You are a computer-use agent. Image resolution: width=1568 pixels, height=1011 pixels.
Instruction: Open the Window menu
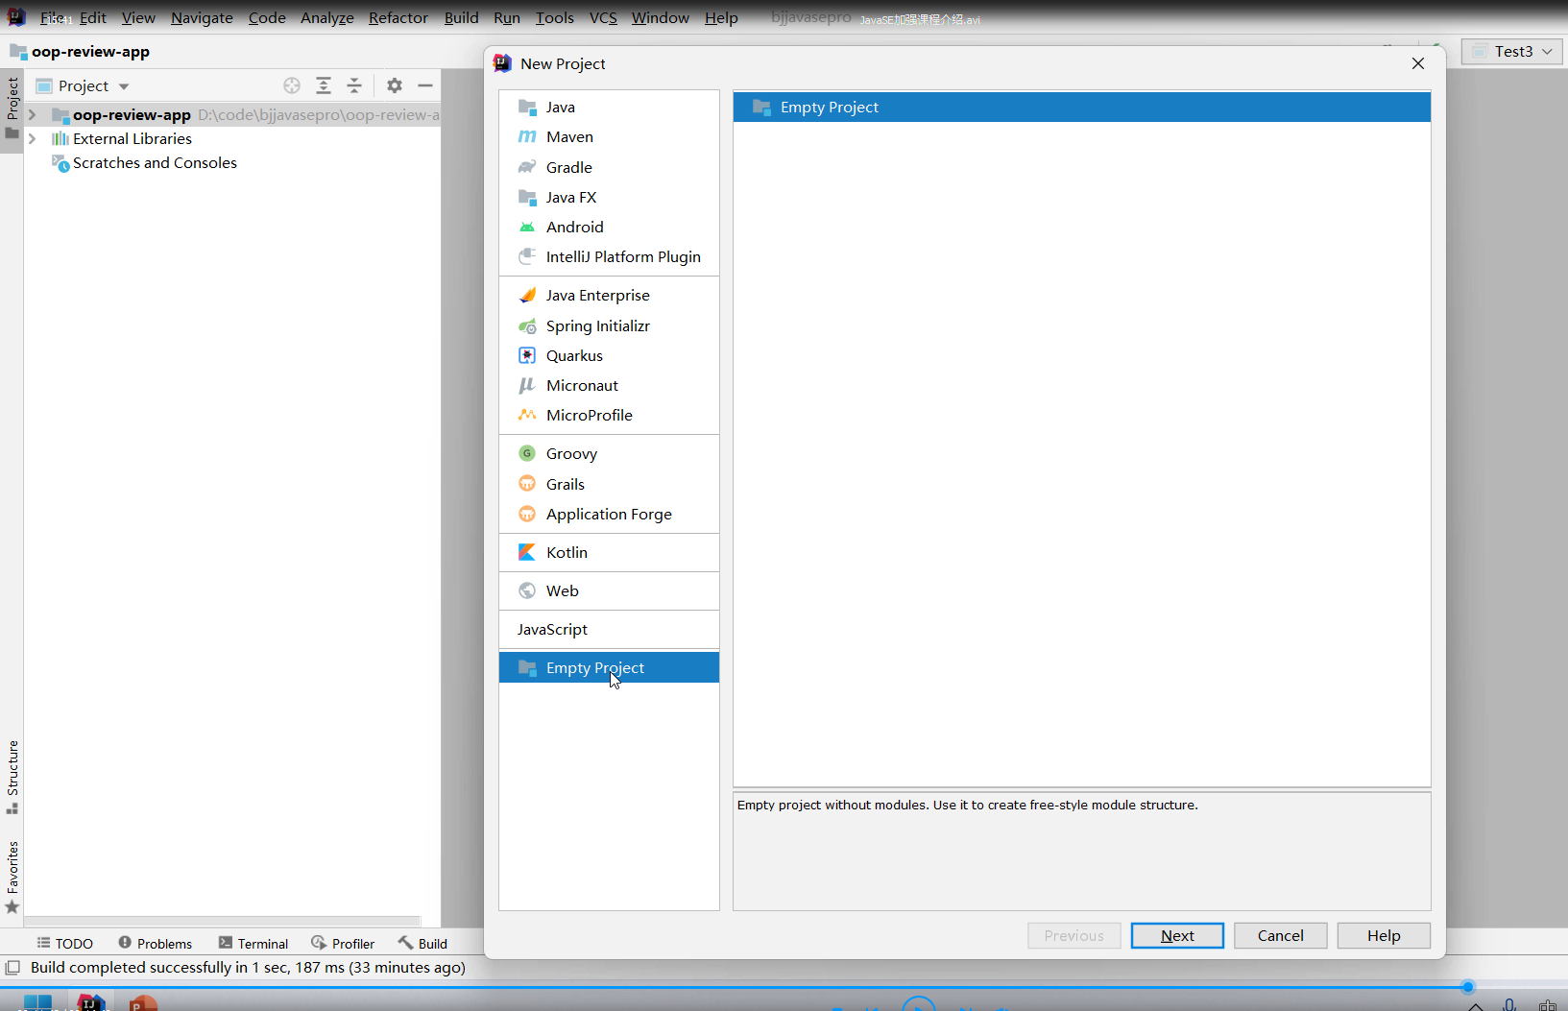pos(661,17)
